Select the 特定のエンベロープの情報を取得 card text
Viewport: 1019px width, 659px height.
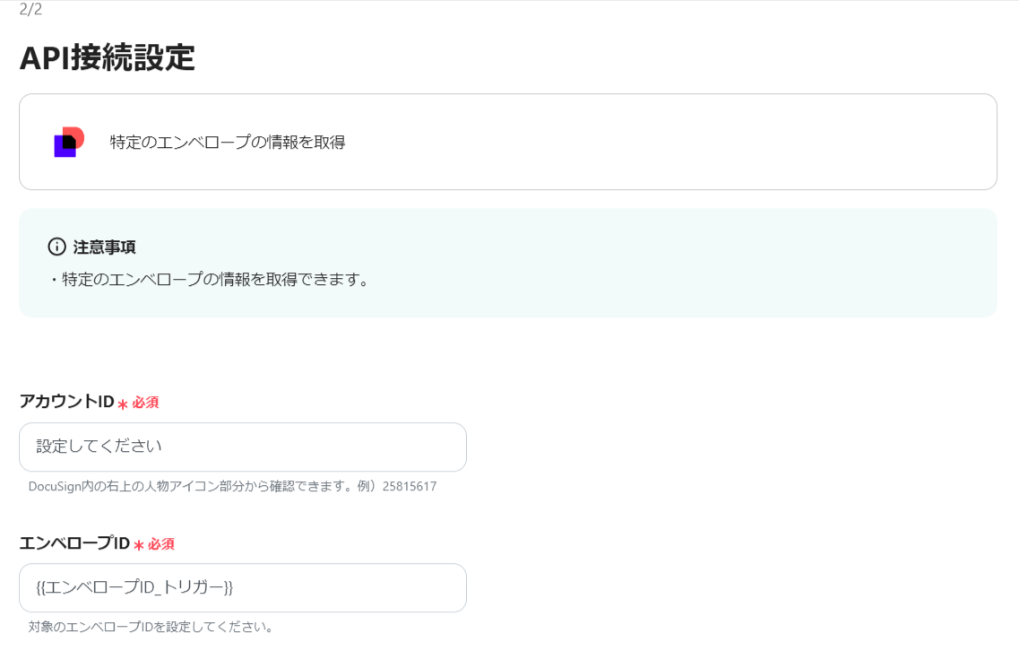tap(228, 143)
